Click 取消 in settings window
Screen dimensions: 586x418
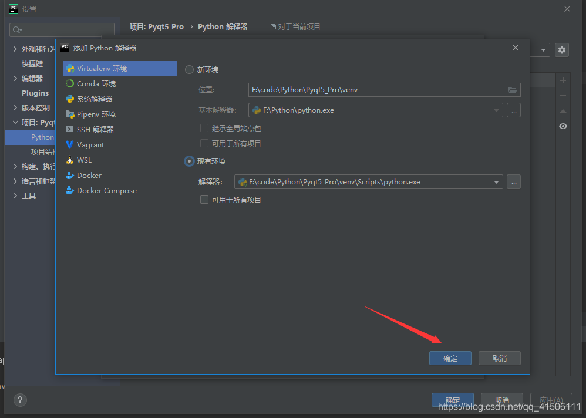[502, 400]
